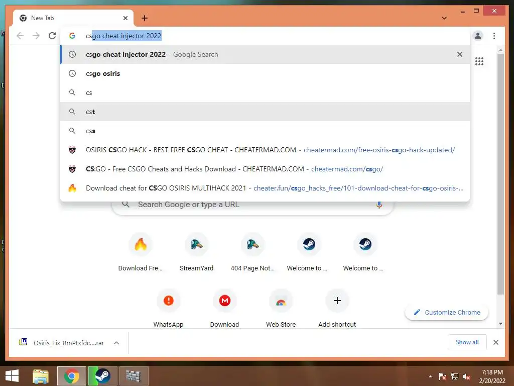Close the New Tab tab
This screenshot has height=386, width=514.
(x=125, y=18)
